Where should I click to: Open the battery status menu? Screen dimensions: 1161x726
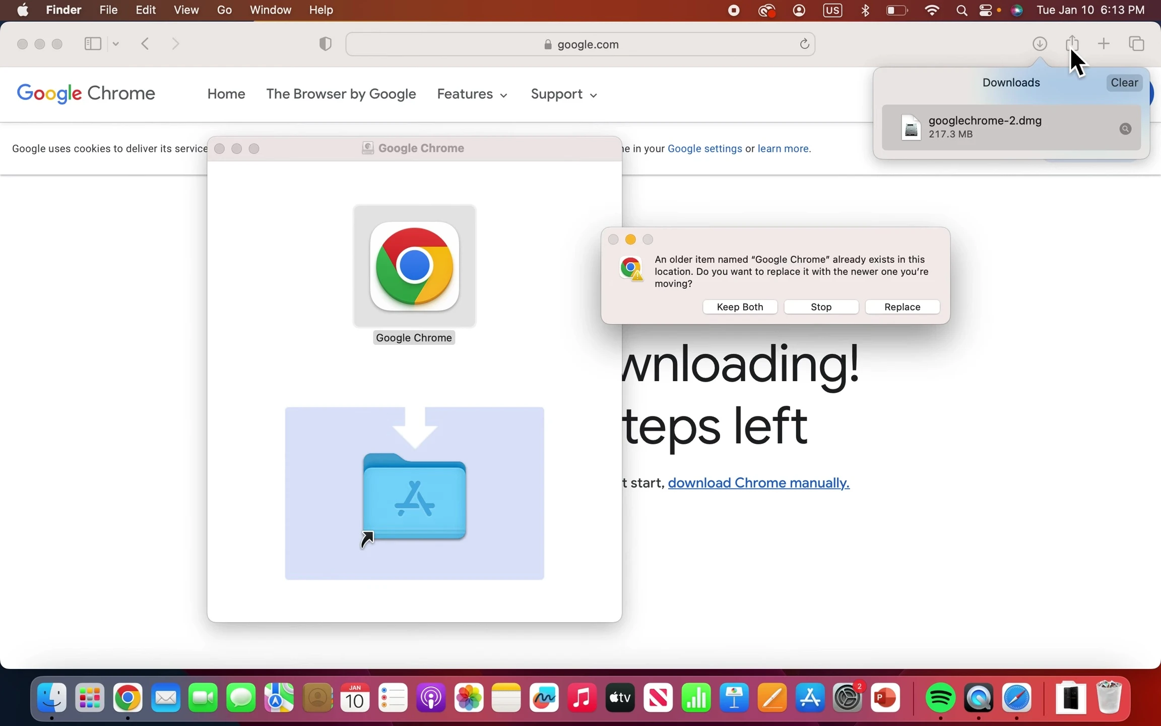point(897,10)
